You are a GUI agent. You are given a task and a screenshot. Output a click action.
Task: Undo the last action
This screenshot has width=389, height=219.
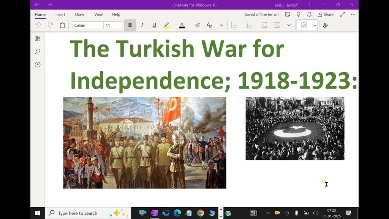pos(38,25)
